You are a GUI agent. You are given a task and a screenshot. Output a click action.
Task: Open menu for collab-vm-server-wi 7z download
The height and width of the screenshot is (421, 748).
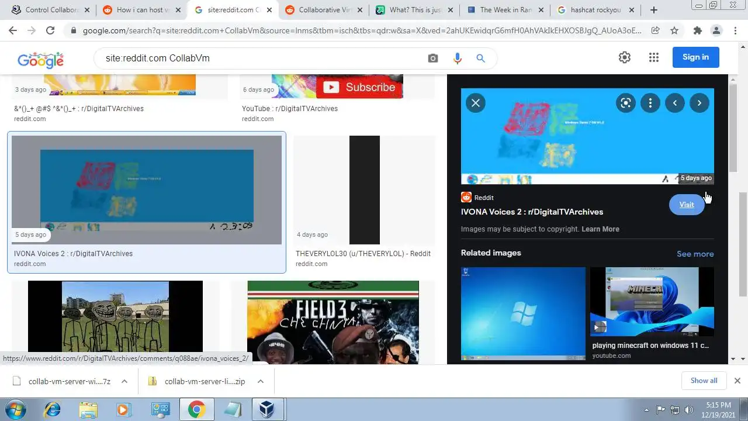tap(124, 381)
